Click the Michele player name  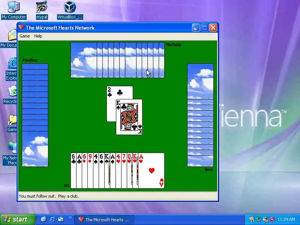click(173, 45)
